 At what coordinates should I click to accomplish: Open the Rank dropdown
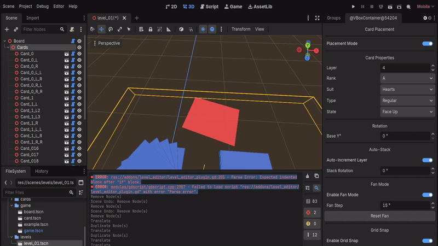click(407, 78)
